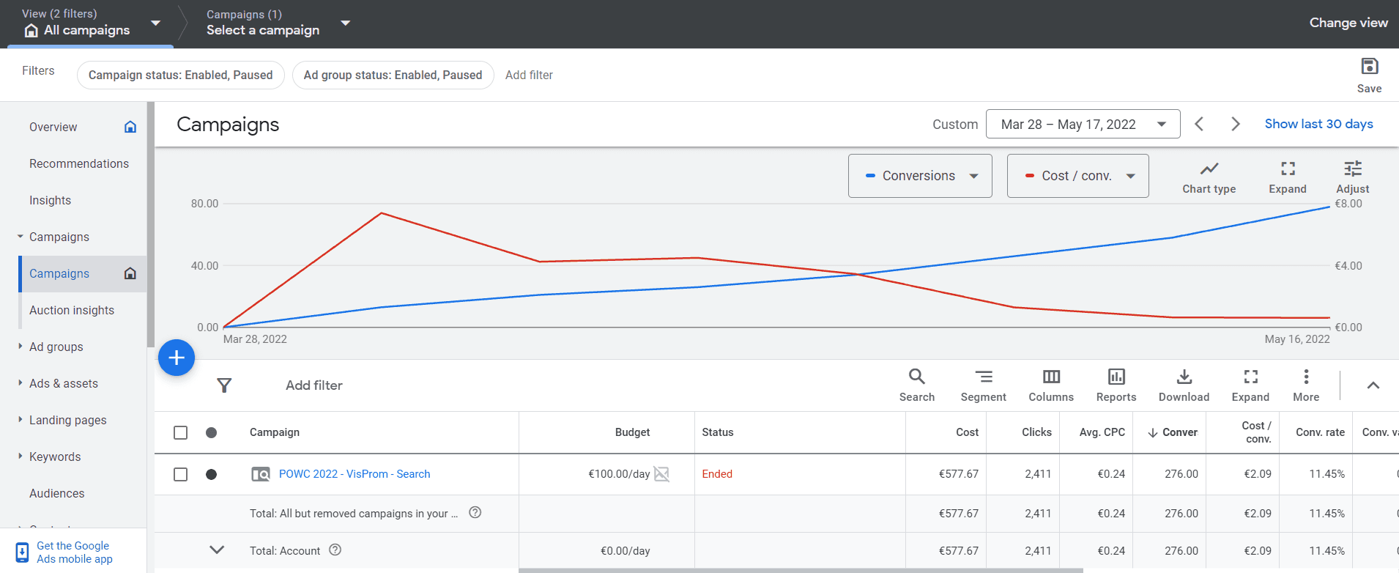Open the Cost / conv. metric dropdown
The image size is (1399, 573).
[x=1077, y=176]
